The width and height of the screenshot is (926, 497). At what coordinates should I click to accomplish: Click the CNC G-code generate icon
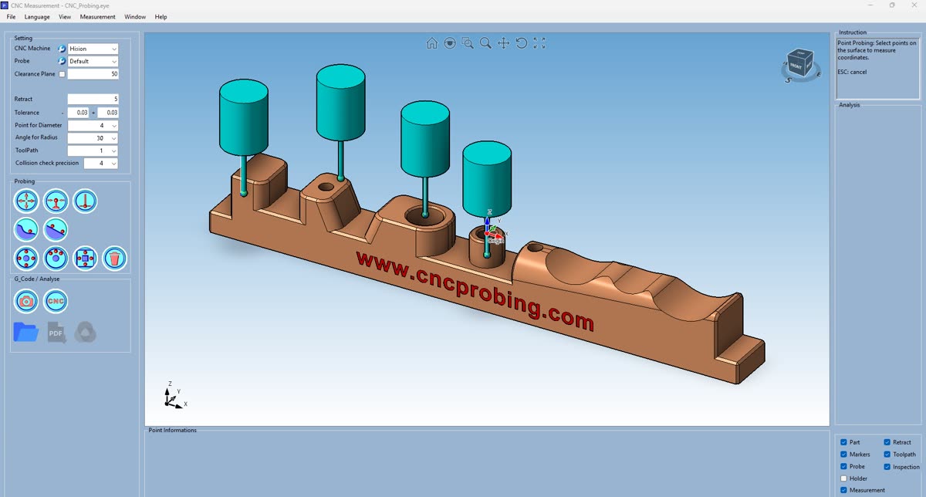[56, 301]
